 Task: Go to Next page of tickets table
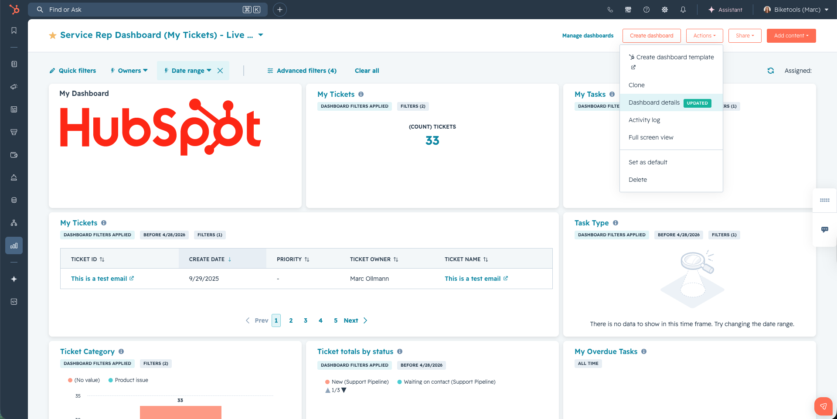tap(355, 320)
